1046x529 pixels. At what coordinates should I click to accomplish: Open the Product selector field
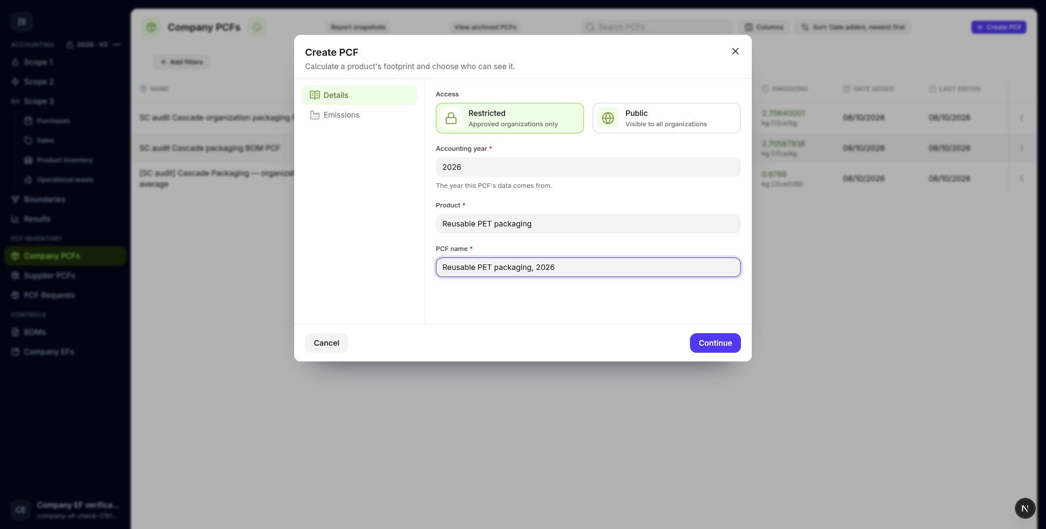588,224
